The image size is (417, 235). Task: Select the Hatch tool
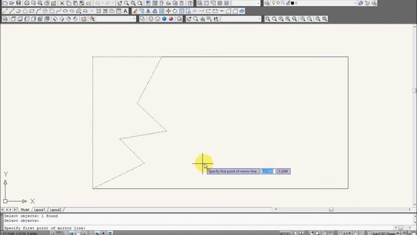tap(98, 11)
